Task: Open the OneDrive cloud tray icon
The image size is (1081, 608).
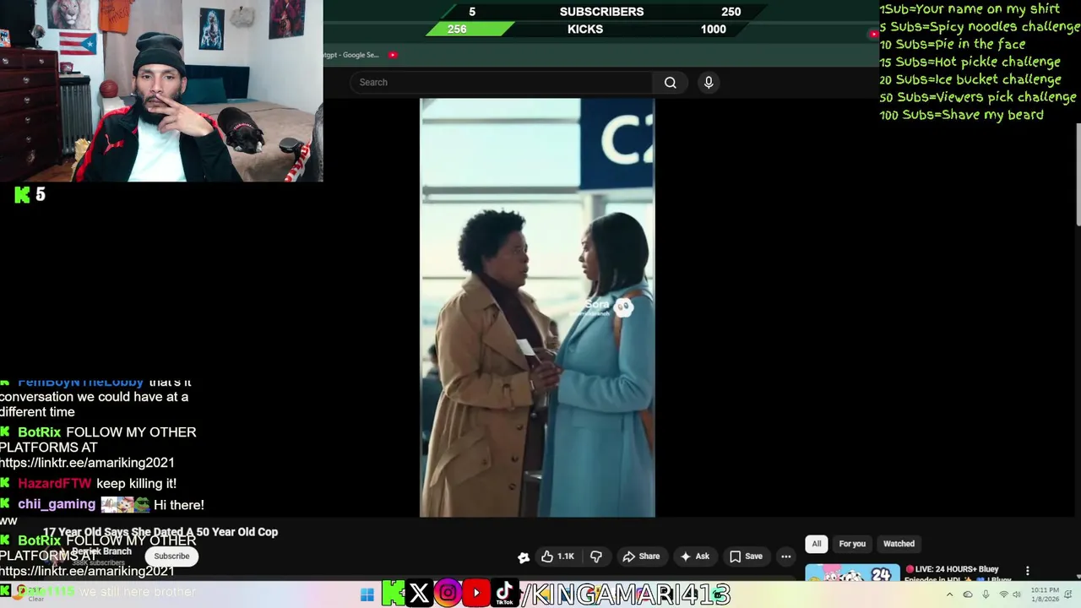Action: pyautogui.click(x=968, y=594)
